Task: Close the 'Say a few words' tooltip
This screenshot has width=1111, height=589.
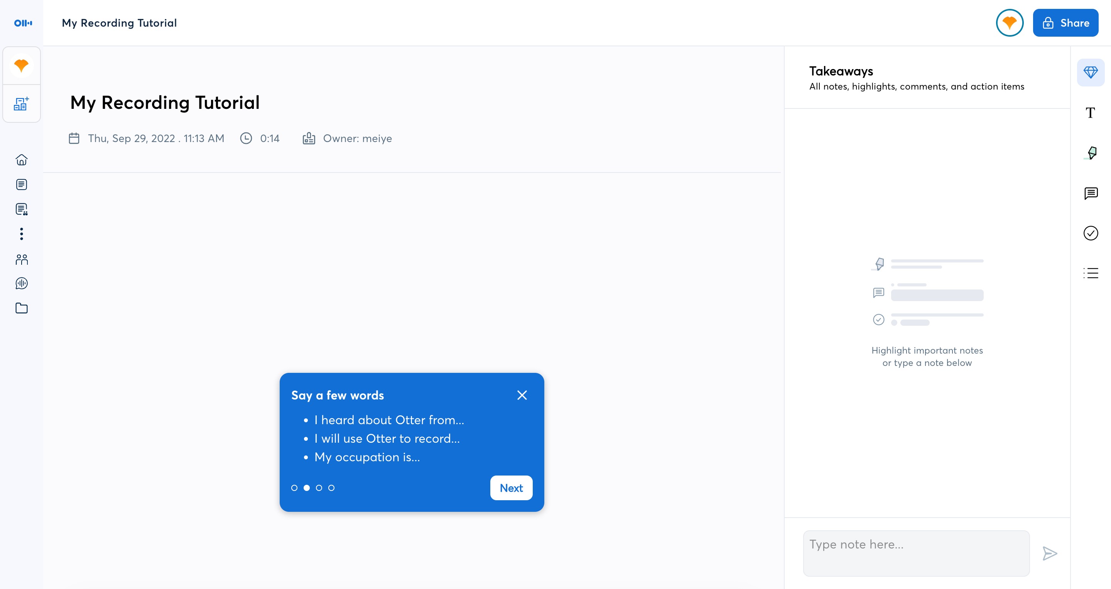Action: (522, 395)
